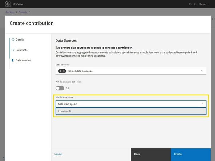
Task: Click the Off toggle label
Action: coord(67,88)
